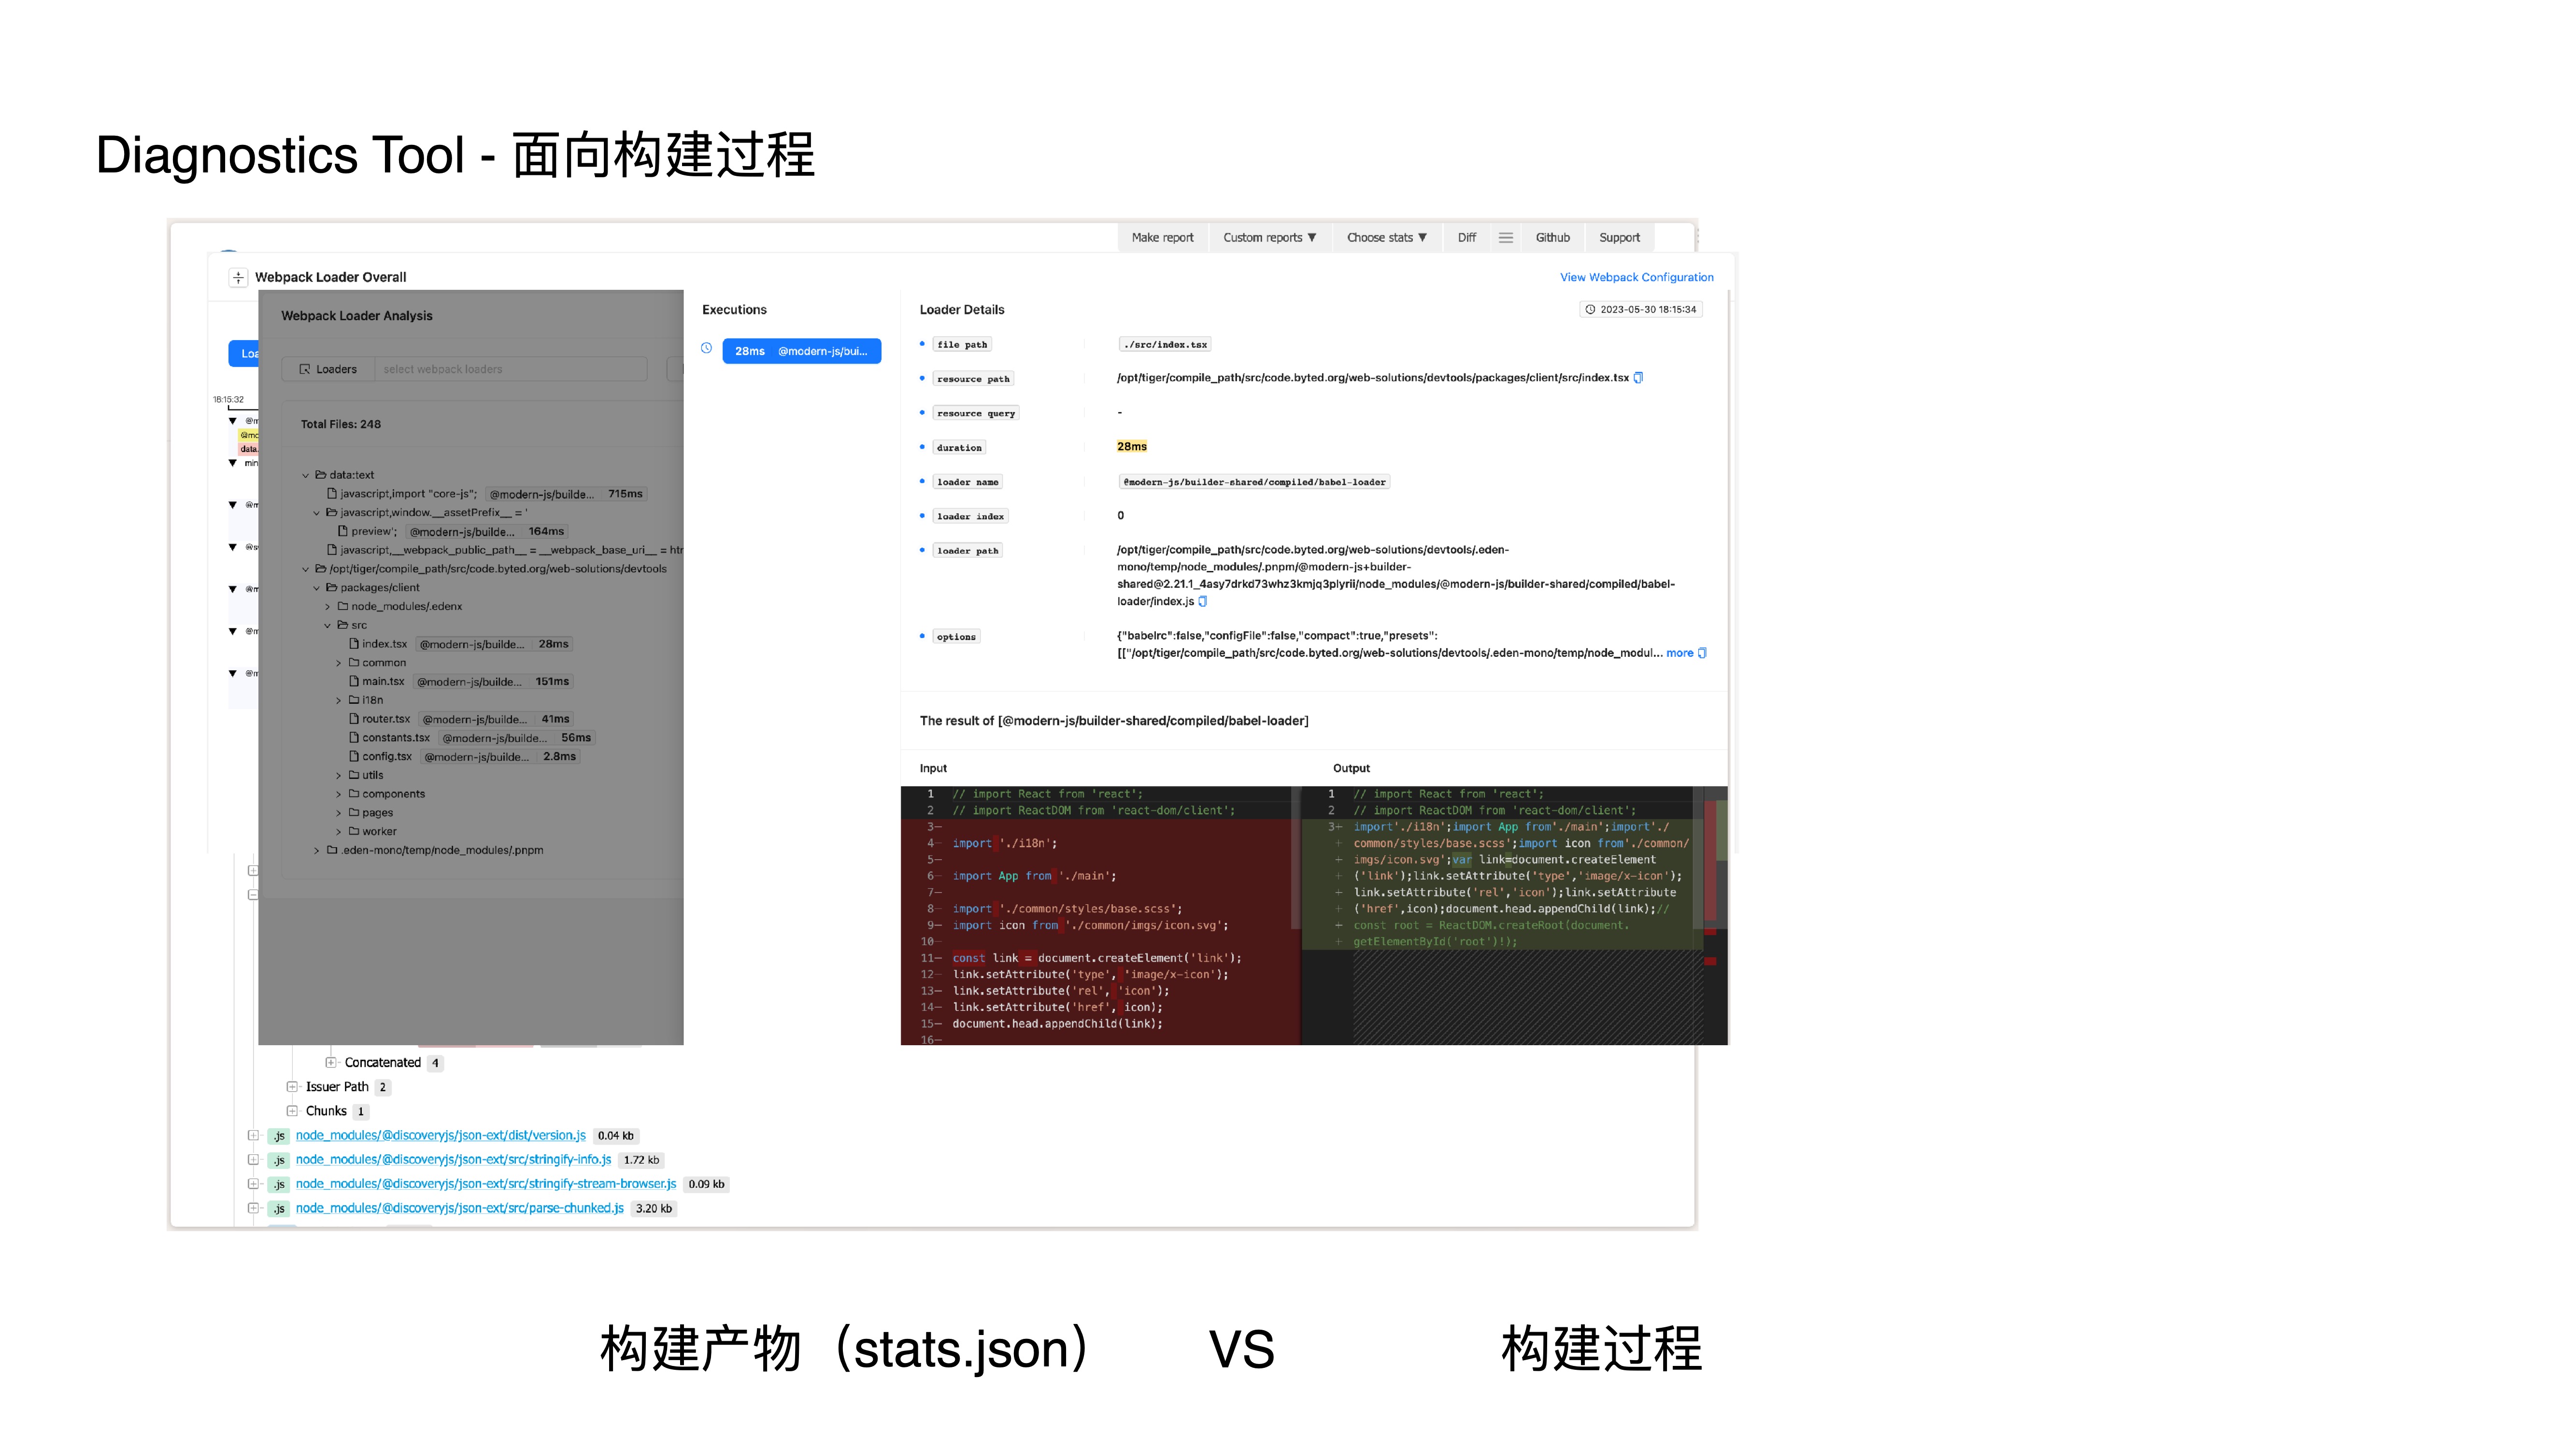Copy the resource path using its copy icon

[1638, 378]
